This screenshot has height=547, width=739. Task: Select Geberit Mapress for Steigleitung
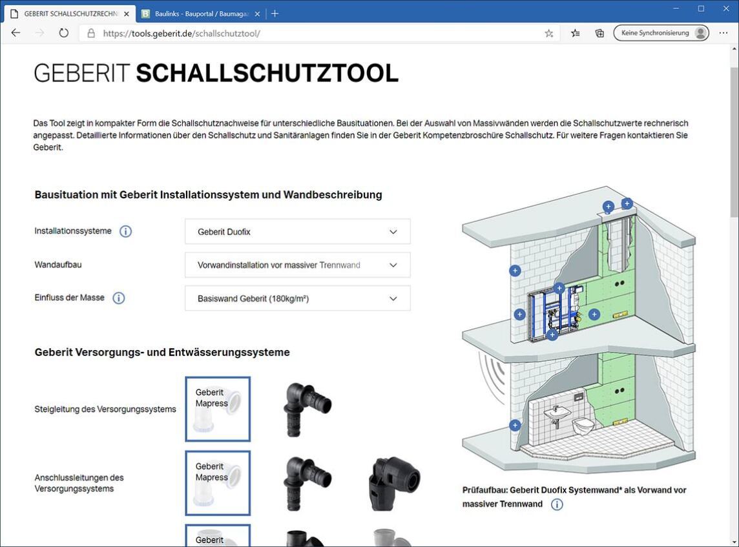(218, 409)
